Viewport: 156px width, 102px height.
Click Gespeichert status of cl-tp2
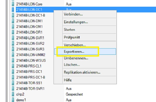(74, 95)
